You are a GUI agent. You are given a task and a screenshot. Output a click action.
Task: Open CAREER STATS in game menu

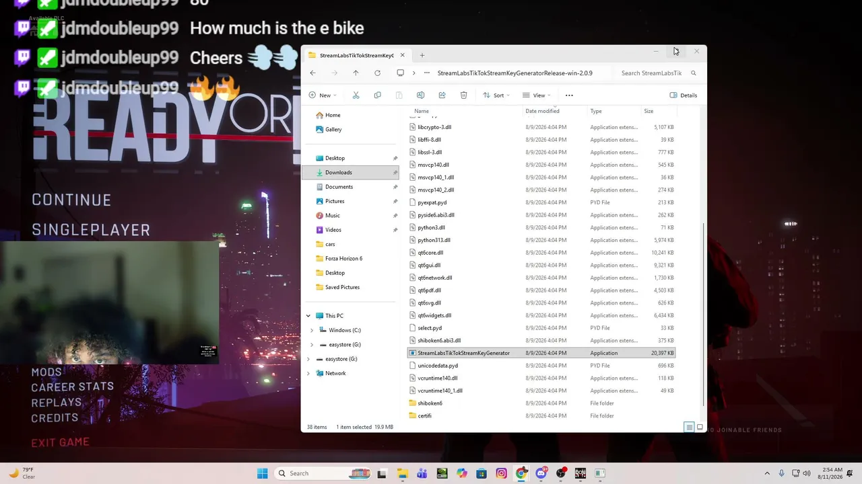point(73,387)
